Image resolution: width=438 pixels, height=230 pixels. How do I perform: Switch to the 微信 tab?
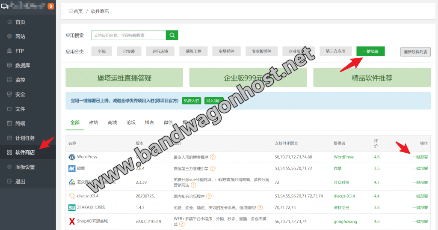click(x=168, y=122)
